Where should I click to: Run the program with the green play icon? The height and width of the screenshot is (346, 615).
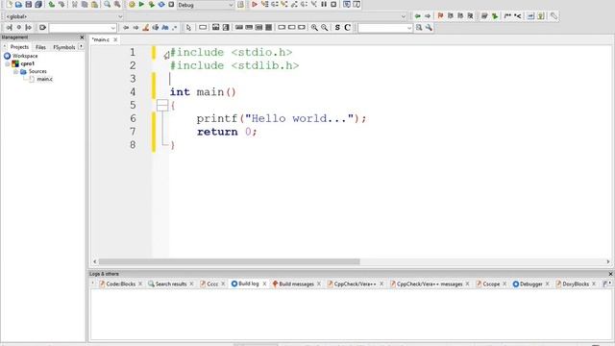(141, 5)
